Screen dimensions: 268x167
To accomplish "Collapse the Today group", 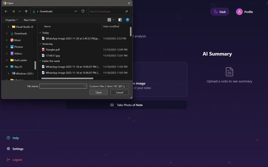I will (x=40, y=33).
